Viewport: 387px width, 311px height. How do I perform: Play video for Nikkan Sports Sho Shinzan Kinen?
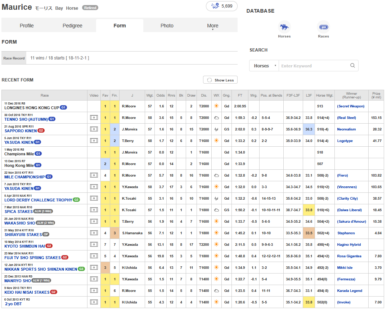(94, 267)
